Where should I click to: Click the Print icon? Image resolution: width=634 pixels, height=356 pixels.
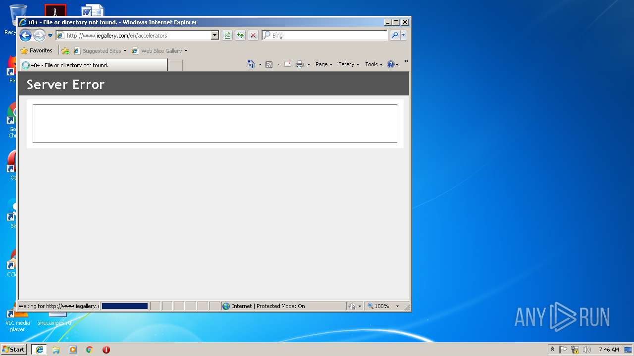point(300,64)
